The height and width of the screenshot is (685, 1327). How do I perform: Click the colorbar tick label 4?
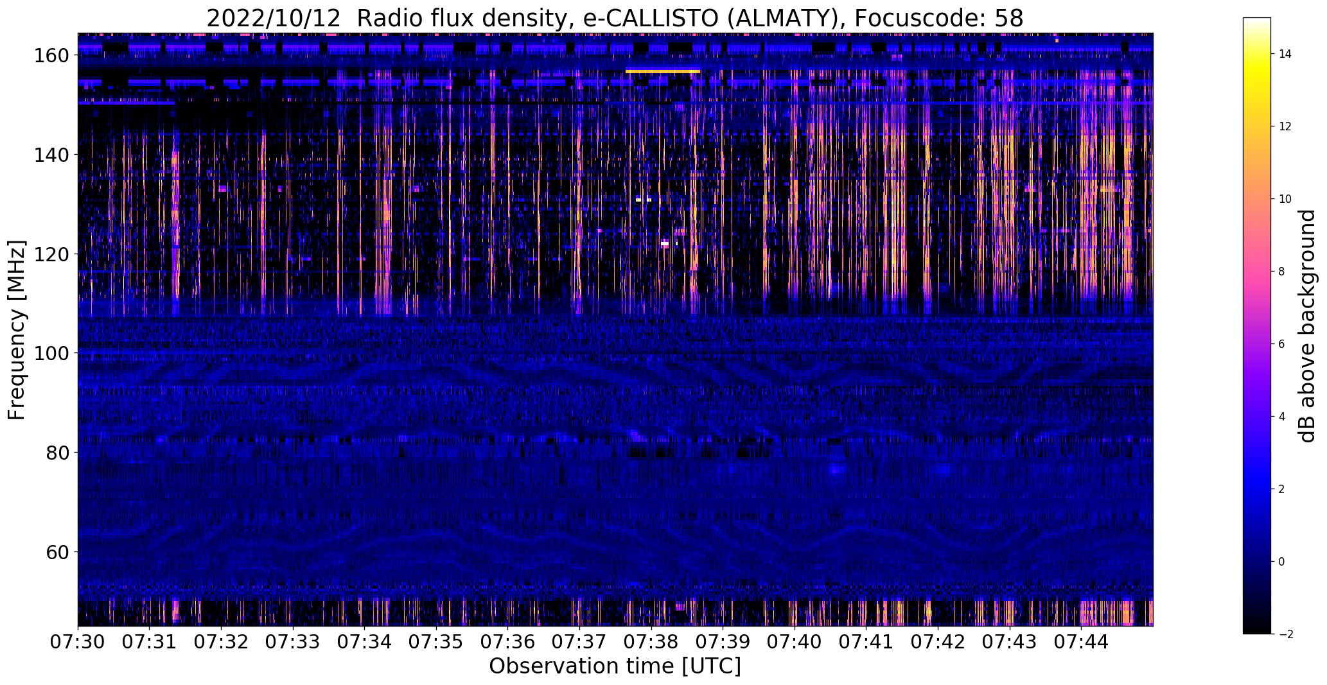(x=1281, y=417)
